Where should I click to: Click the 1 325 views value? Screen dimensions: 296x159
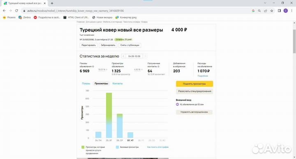pyautogui.click(x=116, y=71)
